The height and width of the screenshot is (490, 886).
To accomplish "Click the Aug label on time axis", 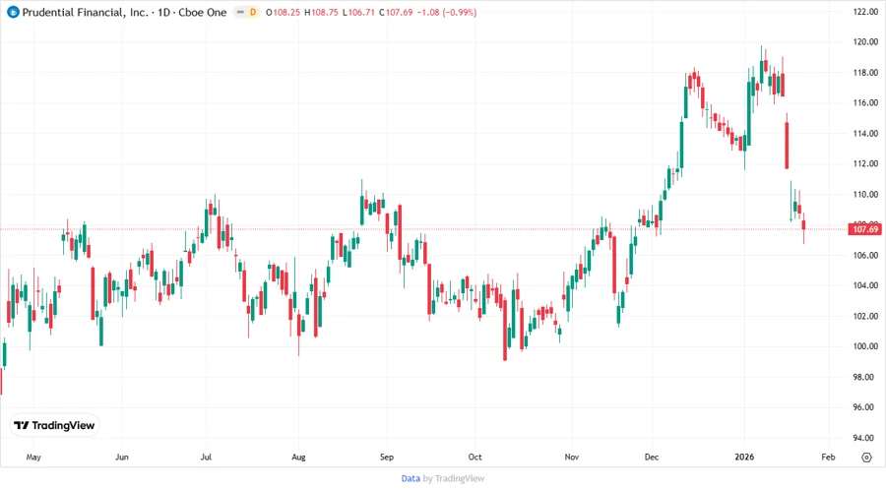I will 298,458.
